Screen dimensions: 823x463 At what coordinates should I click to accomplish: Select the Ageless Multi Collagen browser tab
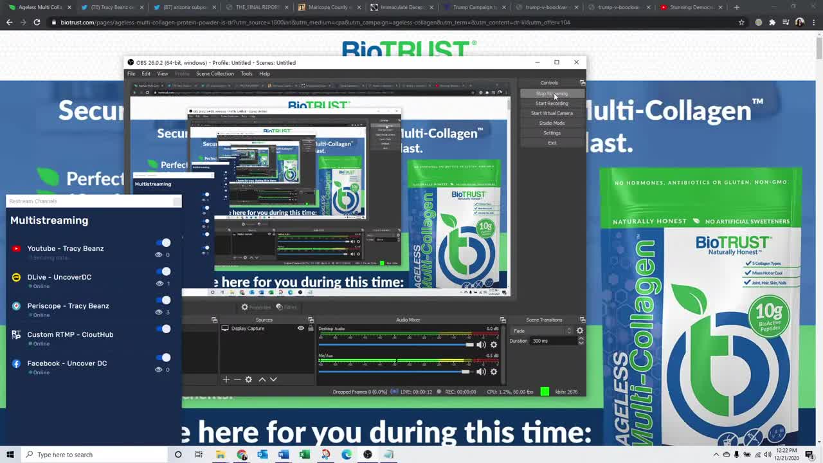pyautogui.click(x=40, y=7)
